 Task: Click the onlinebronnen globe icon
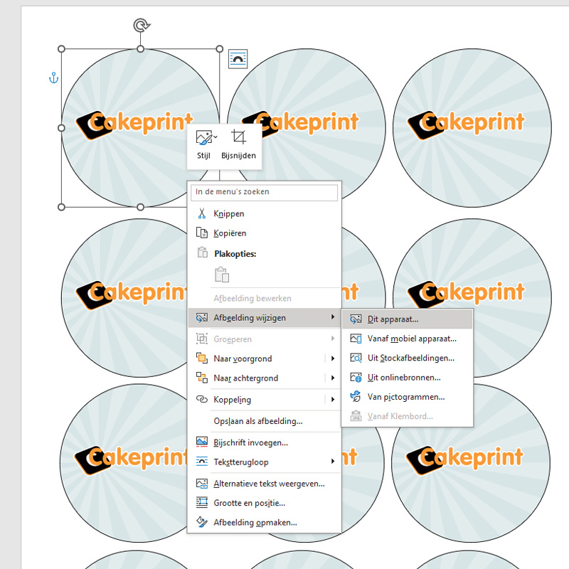click(356, 378)
